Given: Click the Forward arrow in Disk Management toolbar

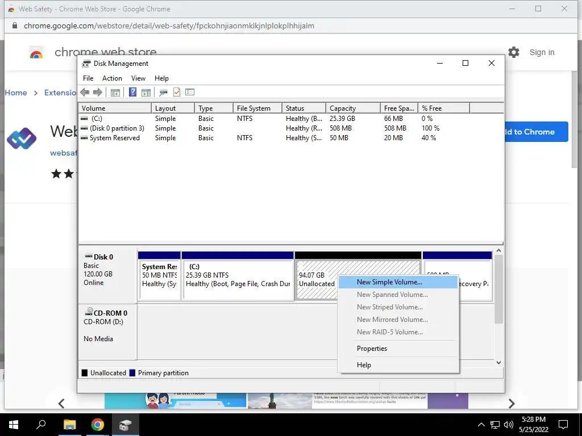Looking at the screenshot, I should (x=98, y=93).
